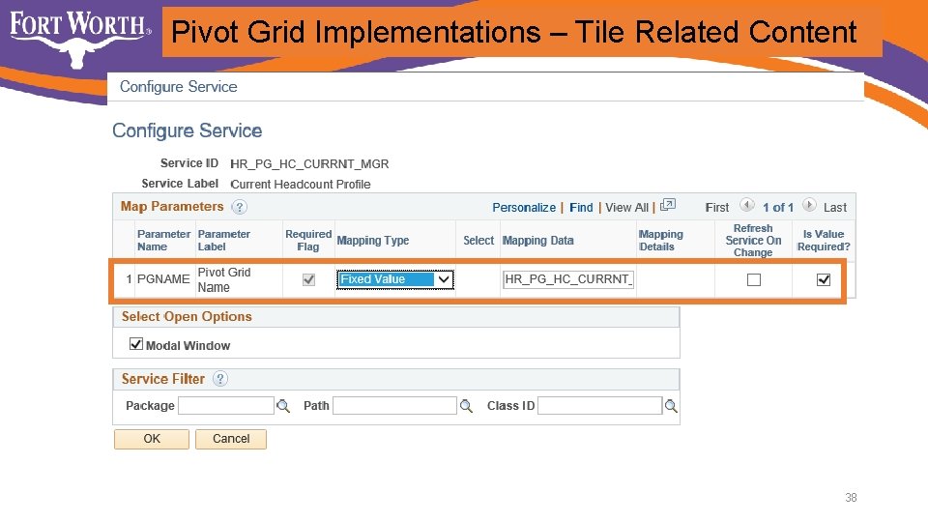Click the Service ID value HR_PG_HC_CURRNT_MGR
The height and width of the screenshot is (522, 928).
click(309, 164)
